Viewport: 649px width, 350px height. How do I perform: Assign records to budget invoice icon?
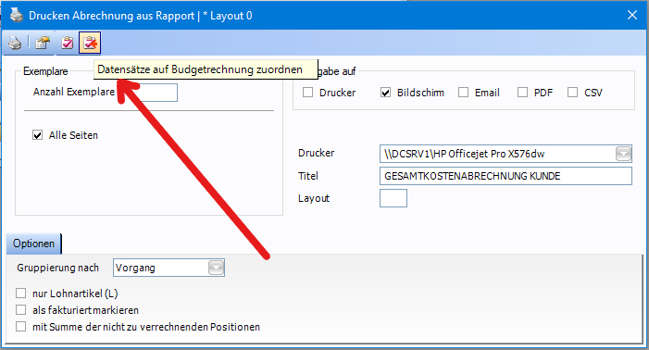pyautogui.click(x=90, y=43)
